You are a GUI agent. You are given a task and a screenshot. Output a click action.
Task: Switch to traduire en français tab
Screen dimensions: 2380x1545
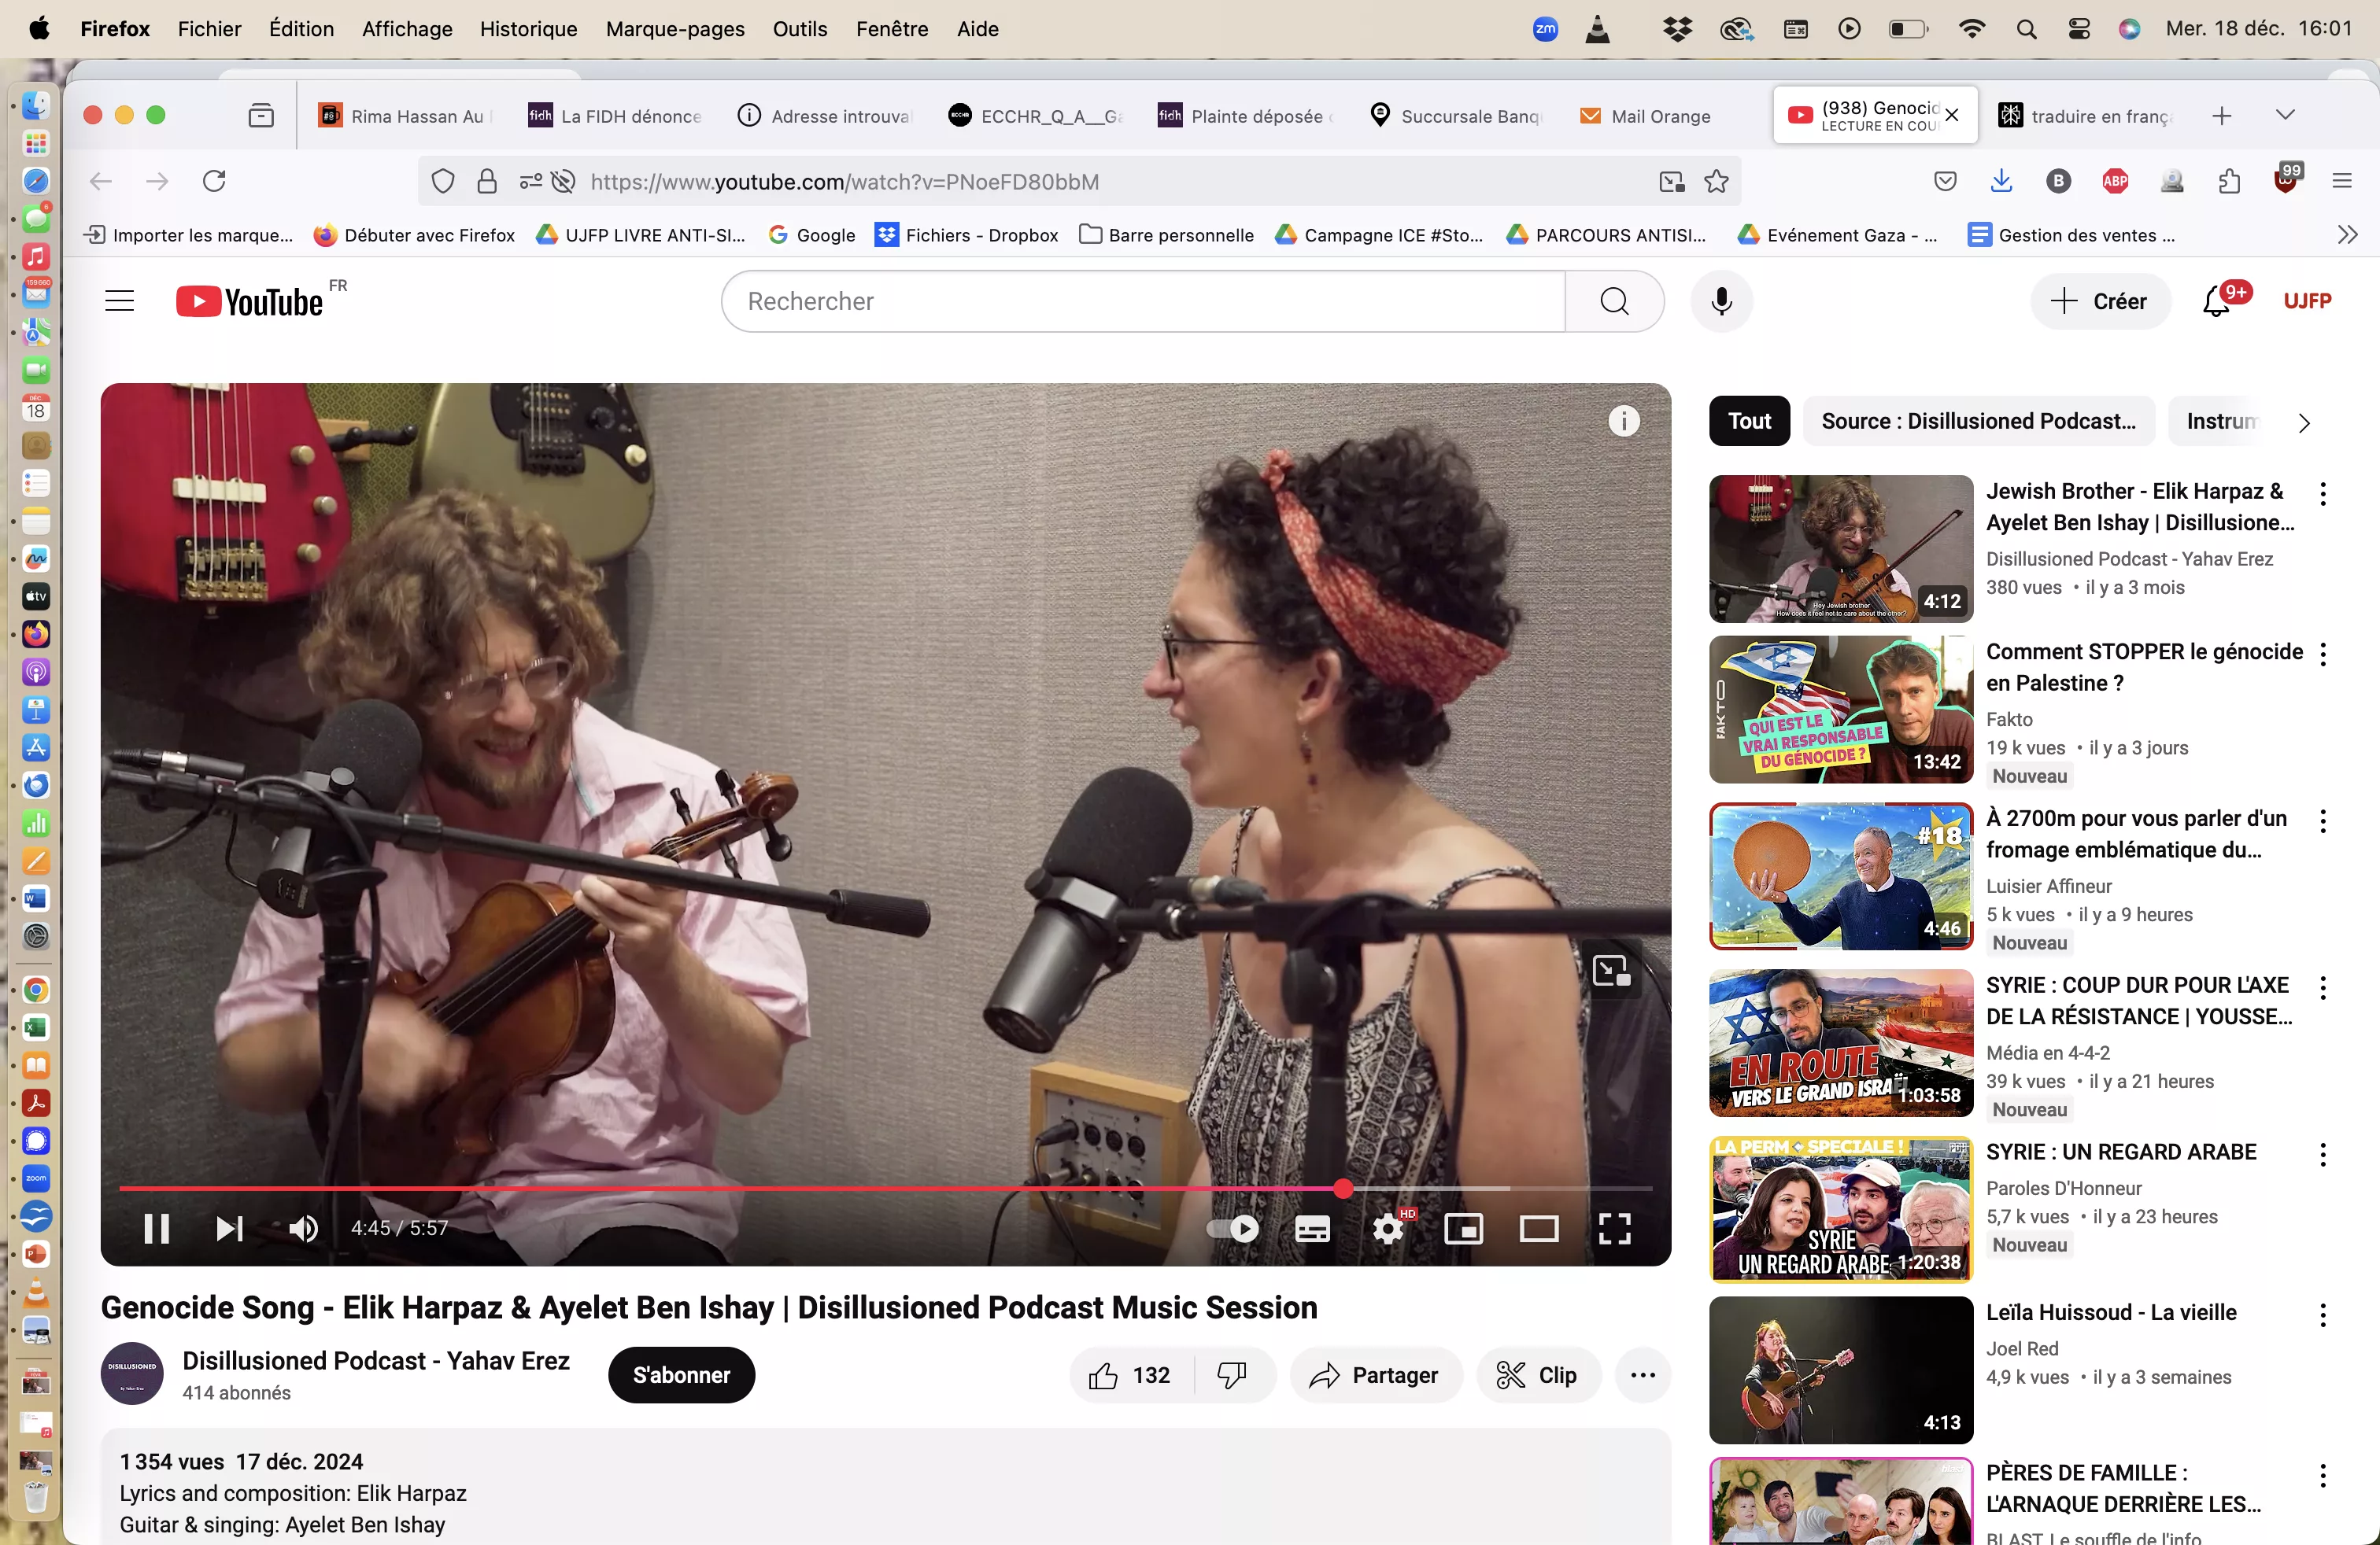(x=2086, y=116)
